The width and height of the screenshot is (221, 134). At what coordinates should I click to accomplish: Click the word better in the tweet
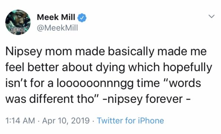coord(43,68)
